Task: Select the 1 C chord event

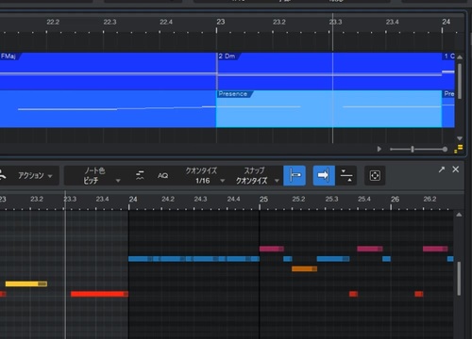Action: tap(448, 72)
